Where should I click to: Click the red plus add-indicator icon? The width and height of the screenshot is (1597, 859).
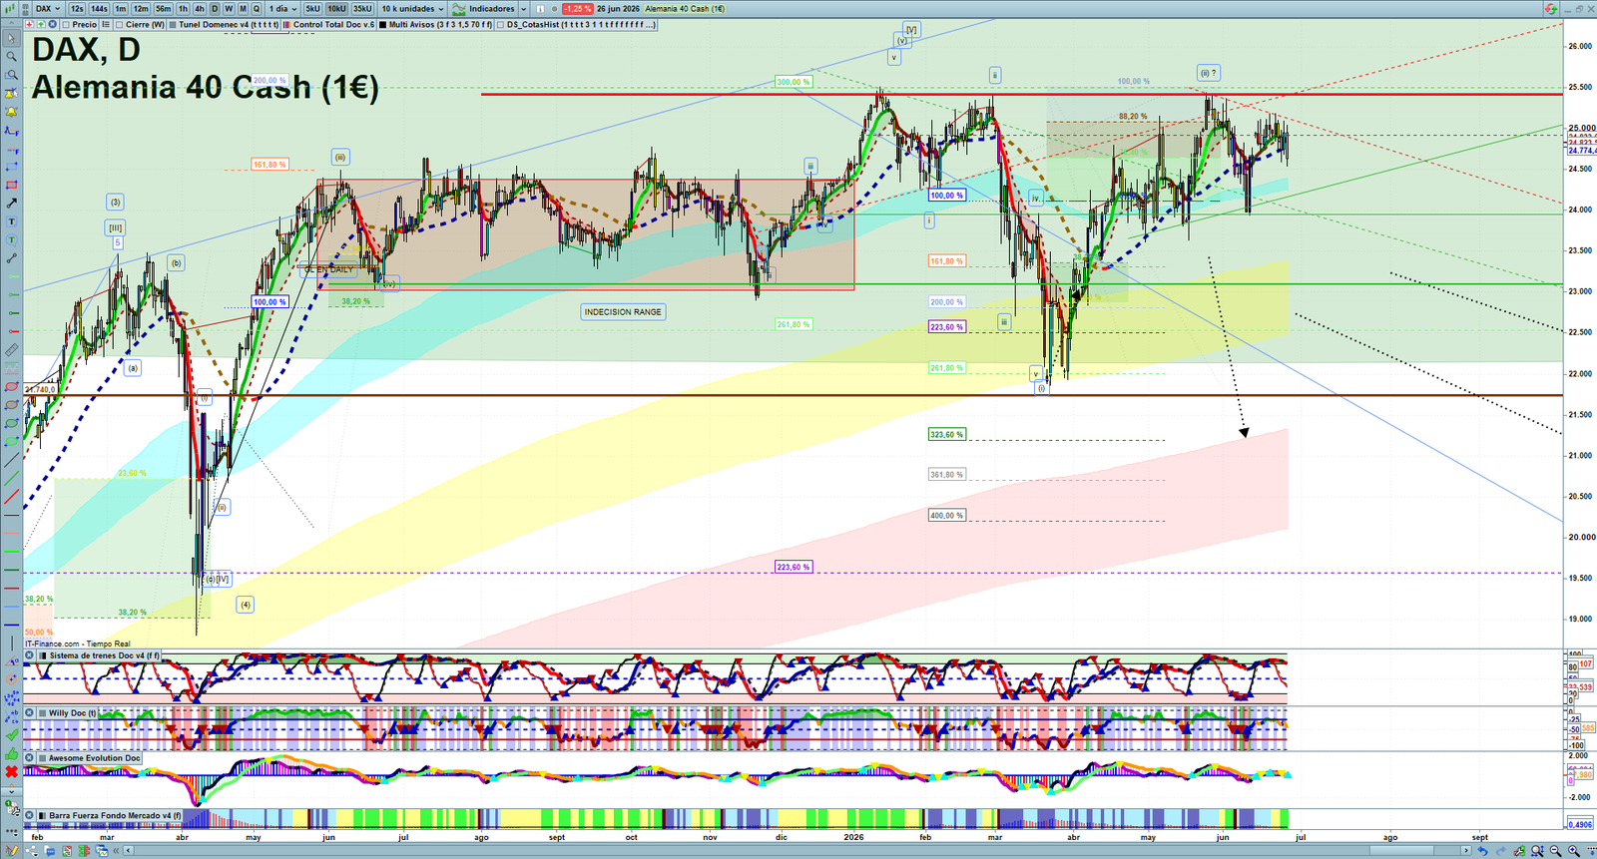[x=29, y=24]
